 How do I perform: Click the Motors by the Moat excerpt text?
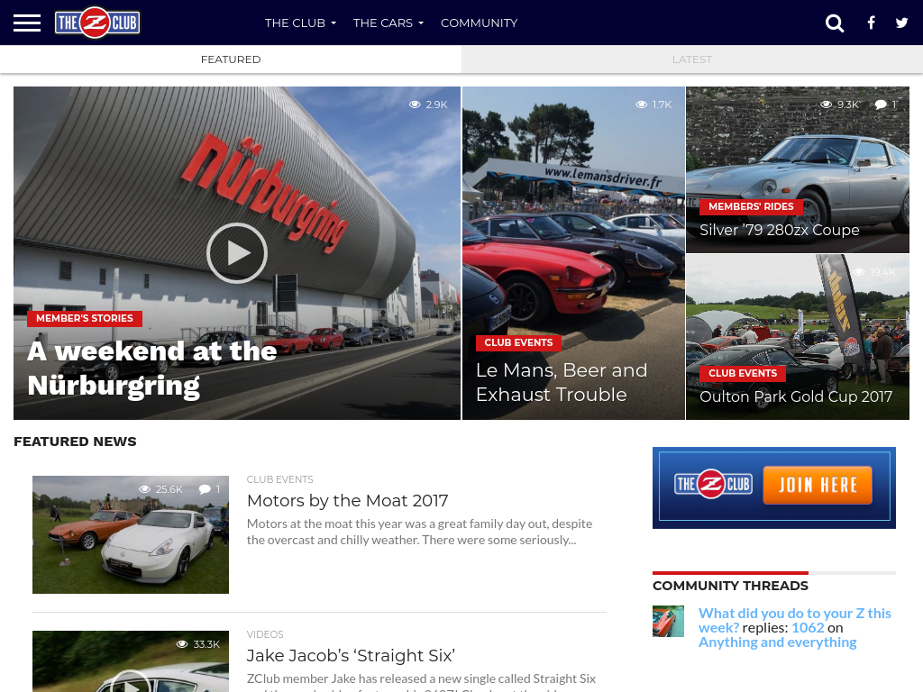tap(420, 532)
